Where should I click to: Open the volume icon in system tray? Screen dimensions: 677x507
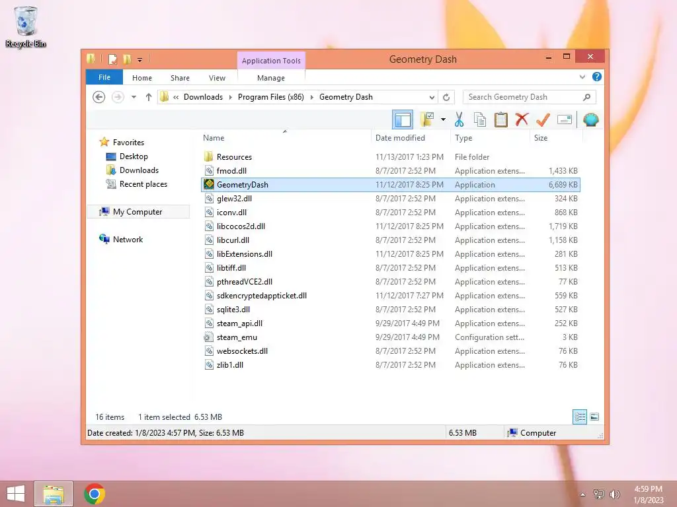[615, 494]
